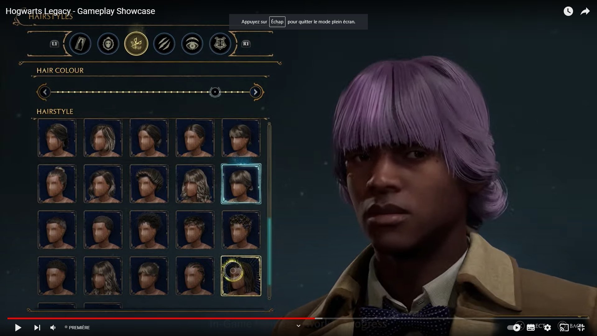Image resolution: width=597 pixels, height=336 pixels.
Task: Select the presets card tab icon
Action: click(80, 44)
